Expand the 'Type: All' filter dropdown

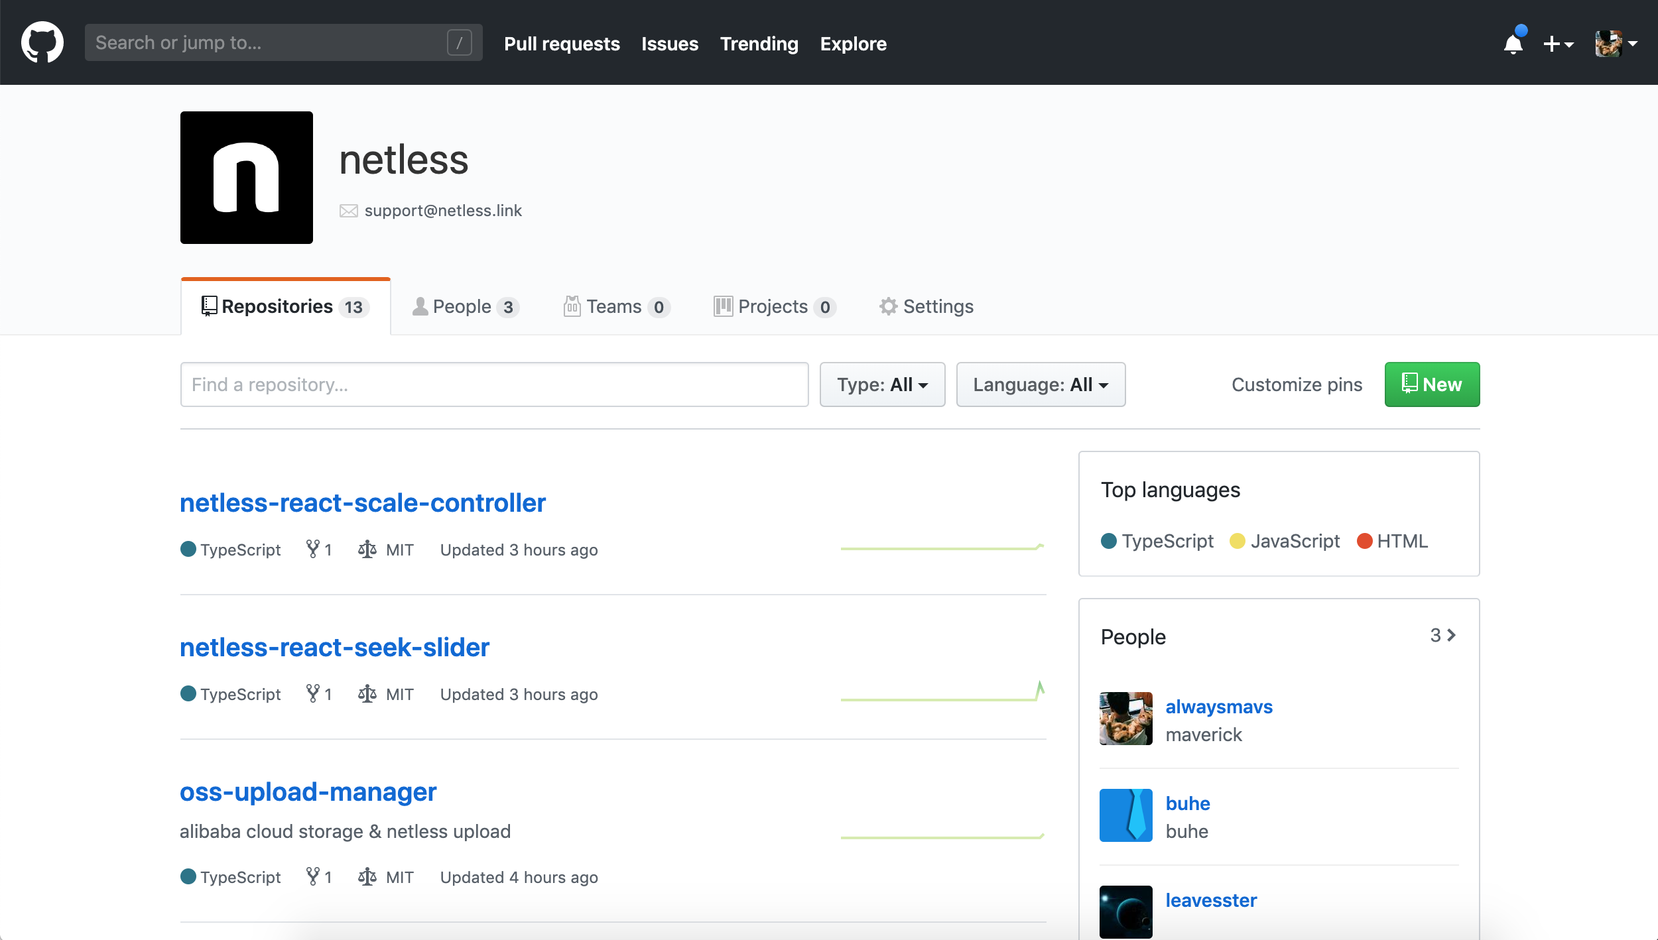(x=882, y=384)
